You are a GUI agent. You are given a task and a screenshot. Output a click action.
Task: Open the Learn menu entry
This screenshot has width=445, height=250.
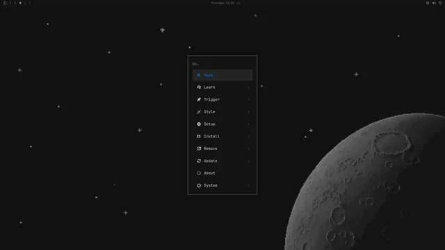coord(222,87)
